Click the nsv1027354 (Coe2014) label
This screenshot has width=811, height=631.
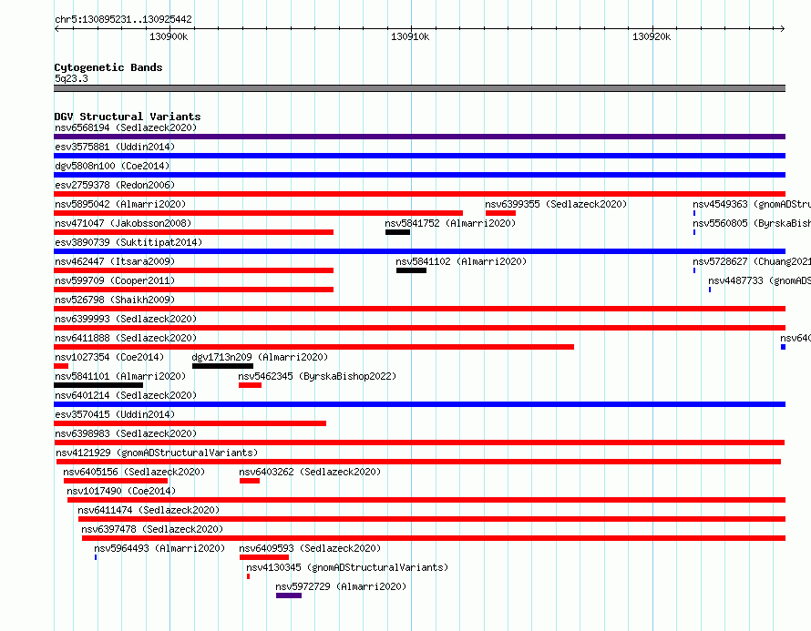click(109, 357)
